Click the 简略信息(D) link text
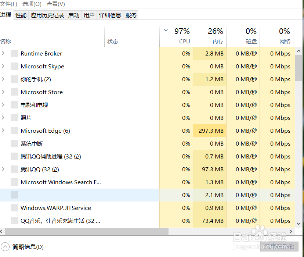This screenshot has width=304, height=257. [x=28, y=247]
